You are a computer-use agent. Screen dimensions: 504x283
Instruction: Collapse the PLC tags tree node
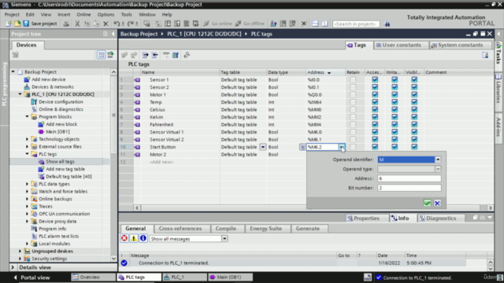28,154
